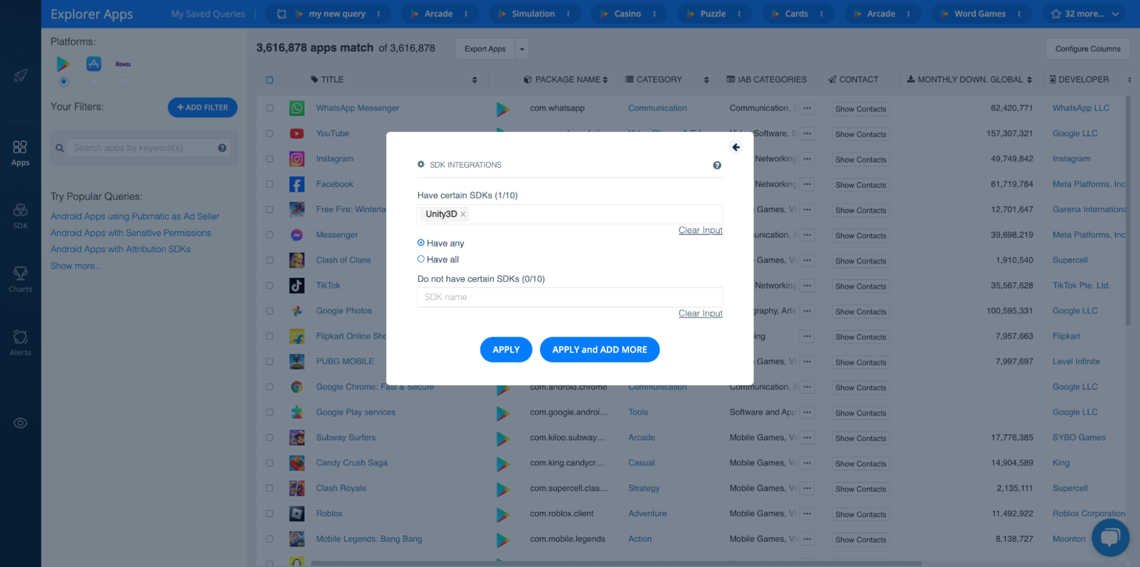Click the Google Play platform icon
The width and height of the screenshot is (1140, 567).
[x=64, y=64]
